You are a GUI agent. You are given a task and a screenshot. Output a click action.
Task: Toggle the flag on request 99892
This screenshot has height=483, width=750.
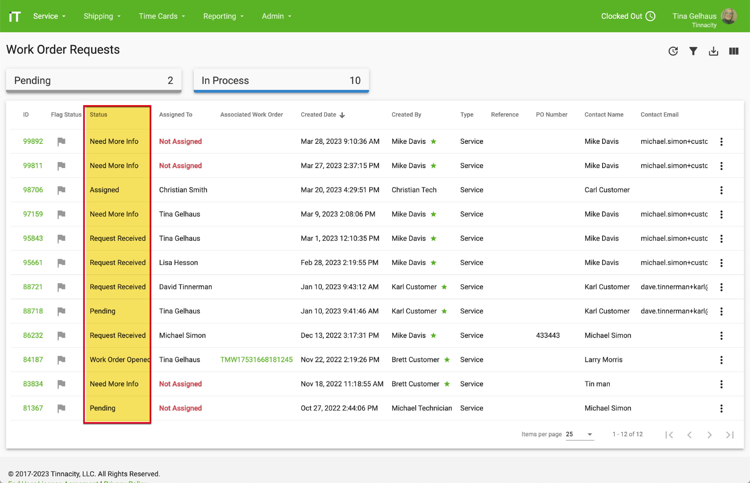61,141
